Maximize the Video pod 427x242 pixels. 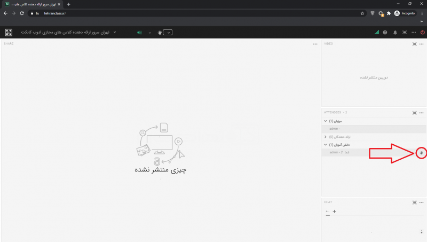[x=414, y=44]
